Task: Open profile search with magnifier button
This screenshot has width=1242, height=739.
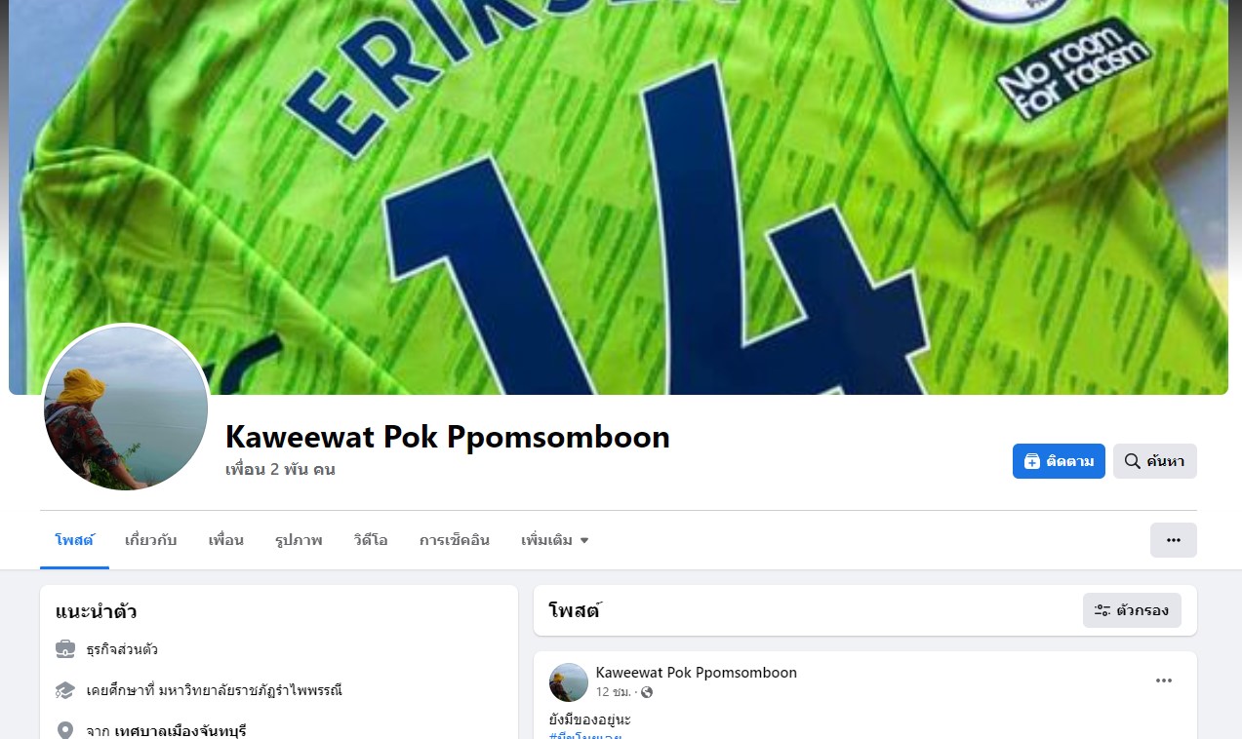Action: tap(1154, 461)
